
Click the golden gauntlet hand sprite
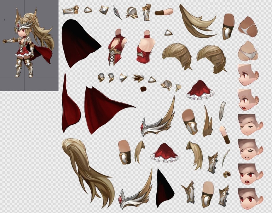pos(138,78)
